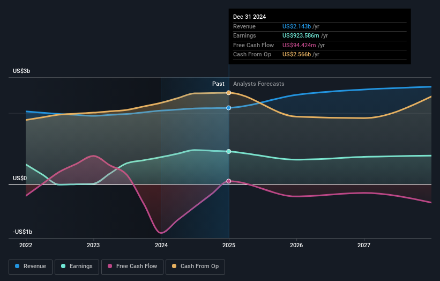Click the pink Free Cash Flow data point marker
The width and height of the screenshot is (440, 281).
coord(229,181)
